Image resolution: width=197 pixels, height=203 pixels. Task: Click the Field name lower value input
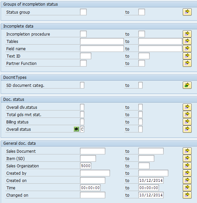tap(102, 49)
